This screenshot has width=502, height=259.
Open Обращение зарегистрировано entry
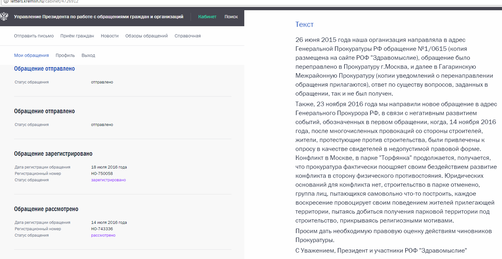click(53, 154)
